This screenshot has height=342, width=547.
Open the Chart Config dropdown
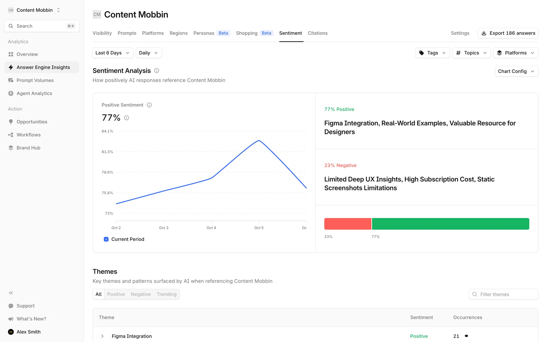click(516, 71)
